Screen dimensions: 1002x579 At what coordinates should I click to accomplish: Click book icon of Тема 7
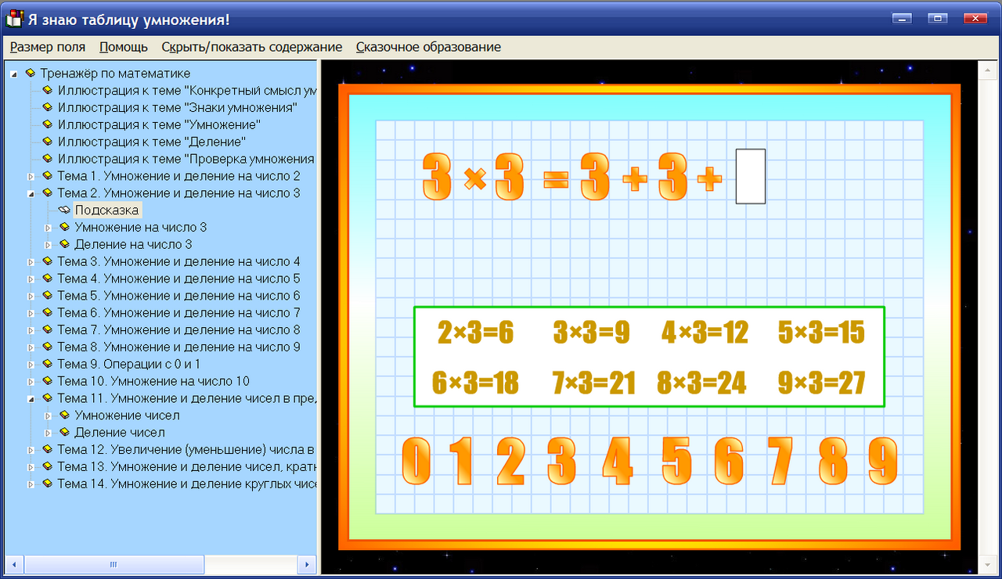tap(48, 329)
